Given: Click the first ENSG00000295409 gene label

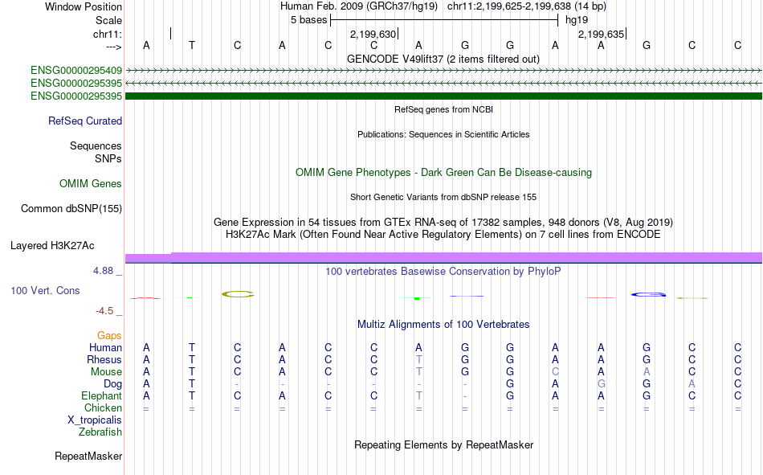Looking at the screenshot, I should coord(76,71).
